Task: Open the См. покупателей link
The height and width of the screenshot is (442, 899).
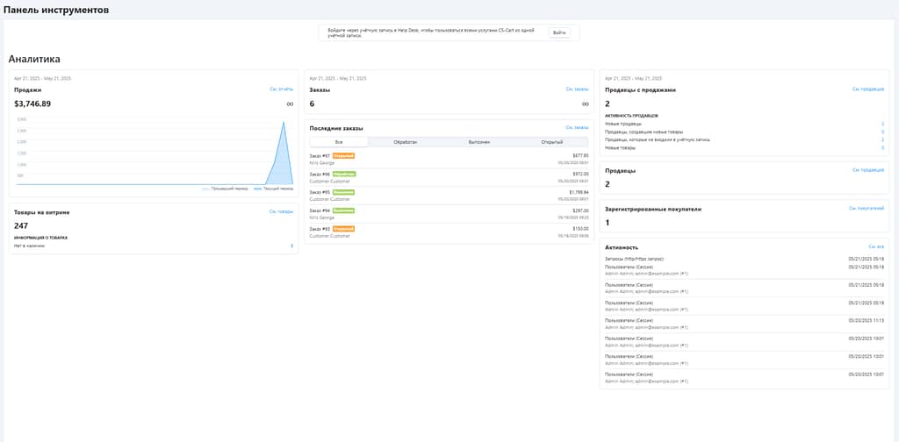Action: click(x=866, y=209)
